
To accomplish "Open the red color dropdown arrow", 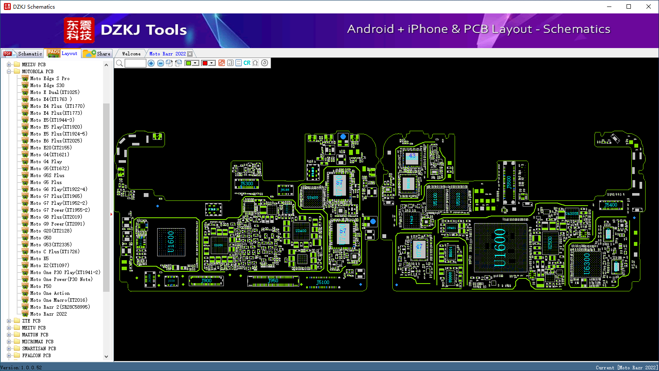I will point(212,63).
